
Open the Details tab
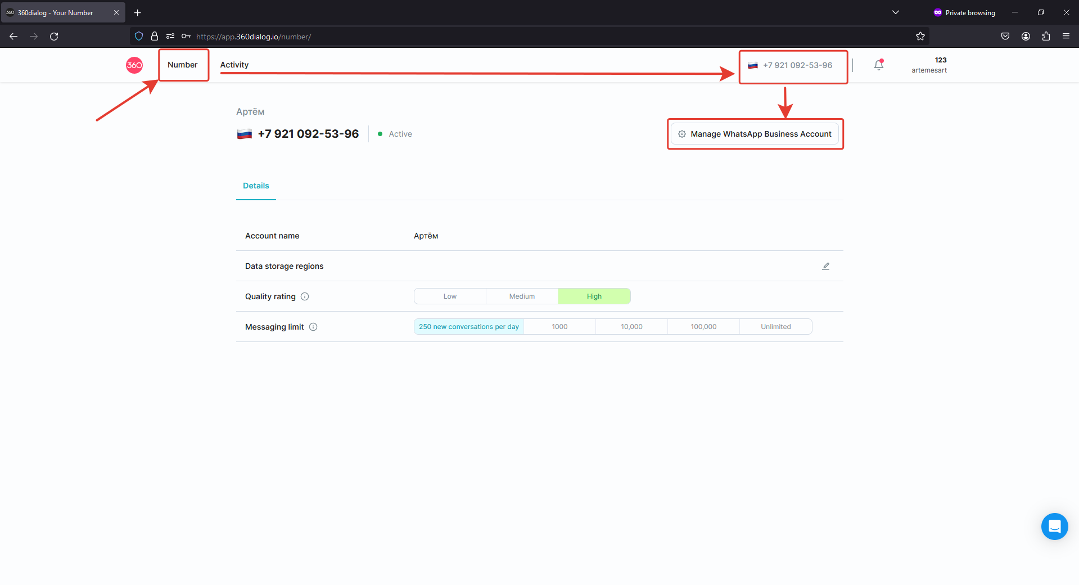pos(256,186)
